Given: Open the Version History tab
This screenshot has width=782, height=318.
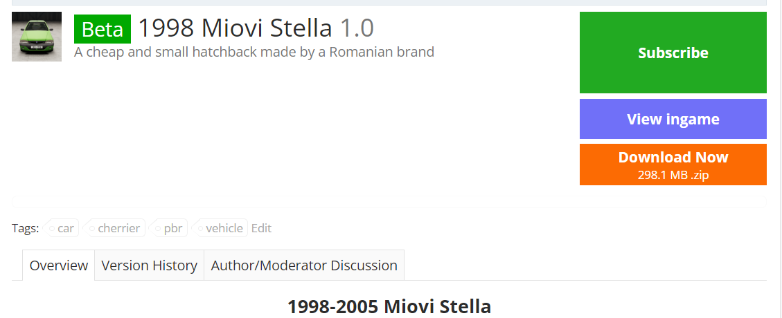Looking at the screenshot, I should tap(149, 265).
